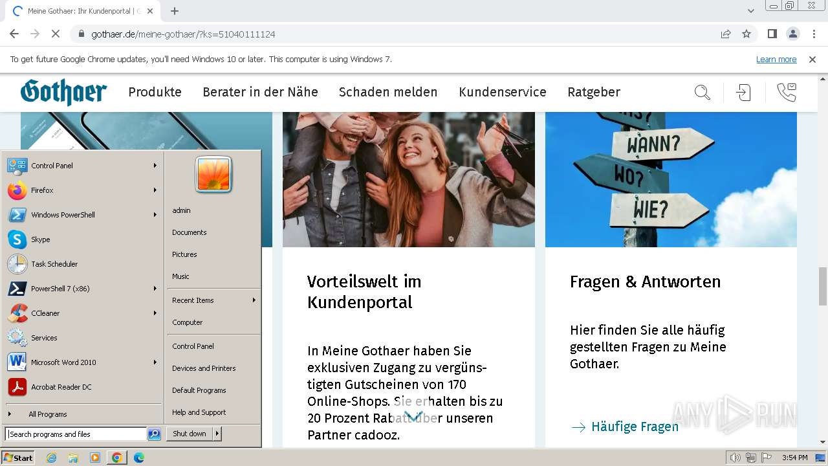Open Documents from Start menu
The image size is (828, 466).
[190, 232]
